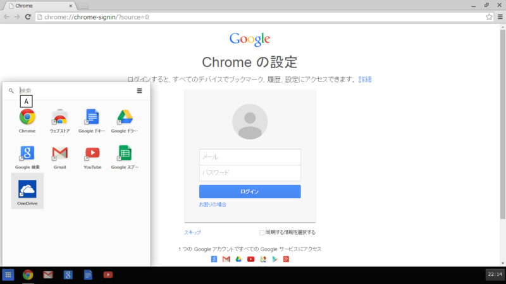The width and height of the screenshot is (506, 284).
Task: Check 同期する情報を選択する checkbox
Action: point(262,232)
